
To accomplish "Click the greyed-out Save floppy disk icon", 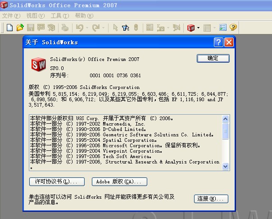I will point(31,28).
